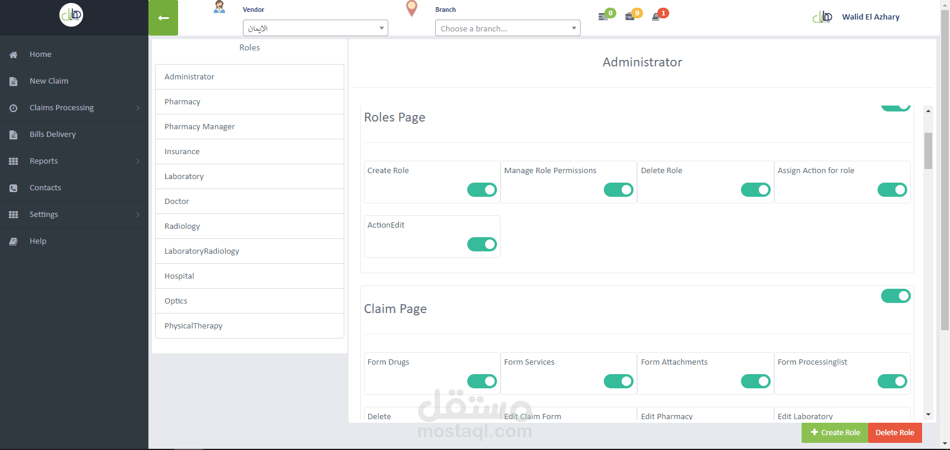Toggle Manage Role Permissions switch
Viewport: 950px width, 450px height.
pos(619,190)
